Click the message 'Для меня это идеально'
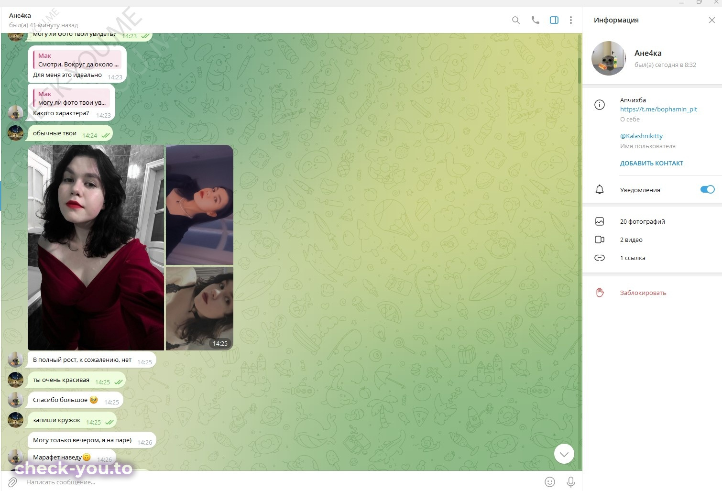The image size is (722, 491). point(67,75)
